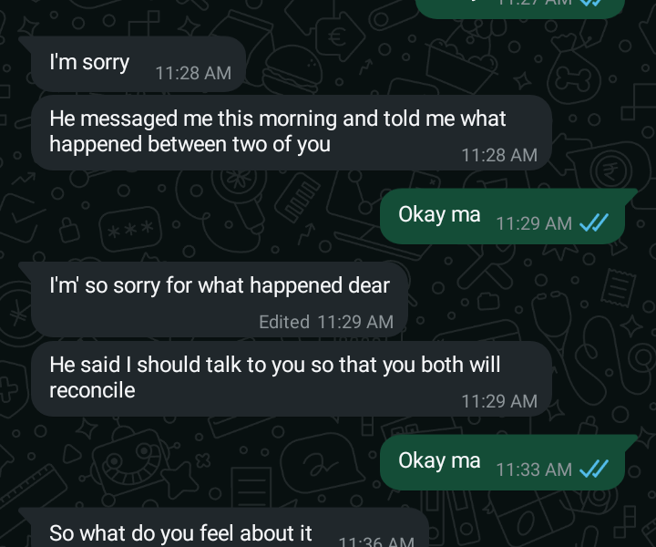Tap the read ticks on the topmost sent message

pos(591,3)
